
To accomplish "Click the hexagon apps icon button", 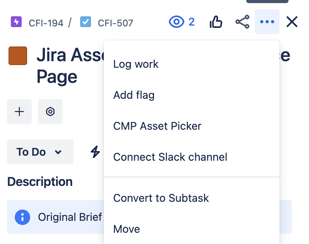I will click(50, 112).
